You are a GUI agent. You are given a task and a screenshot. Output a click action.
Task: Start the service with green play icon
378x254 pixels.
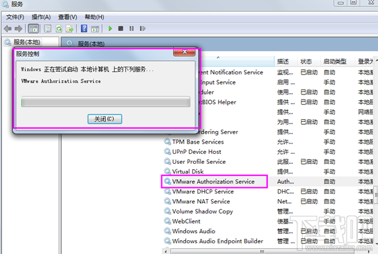click(110, 28)
